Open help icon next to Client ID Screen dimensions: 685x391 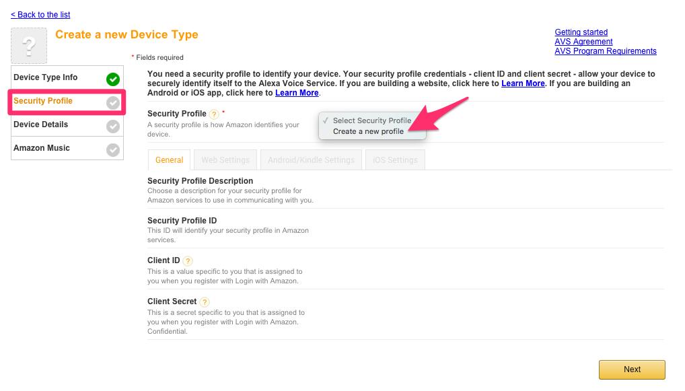pos(188,261)
